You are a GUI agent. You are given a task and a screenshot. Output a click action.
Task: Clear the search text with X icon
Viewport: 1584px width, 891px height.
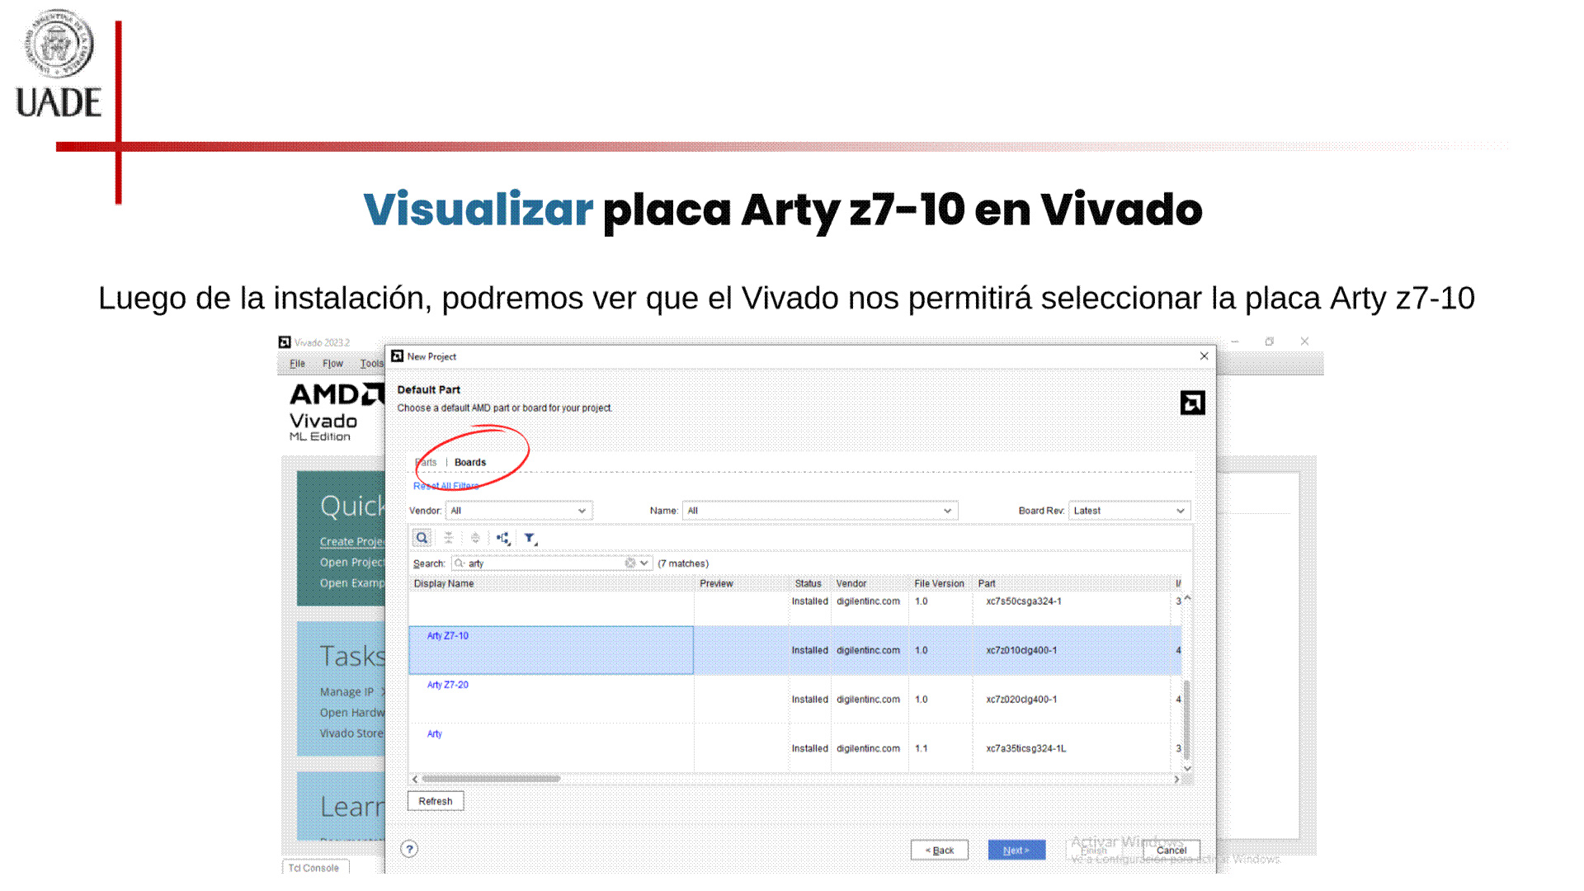[x=630, y=563]
